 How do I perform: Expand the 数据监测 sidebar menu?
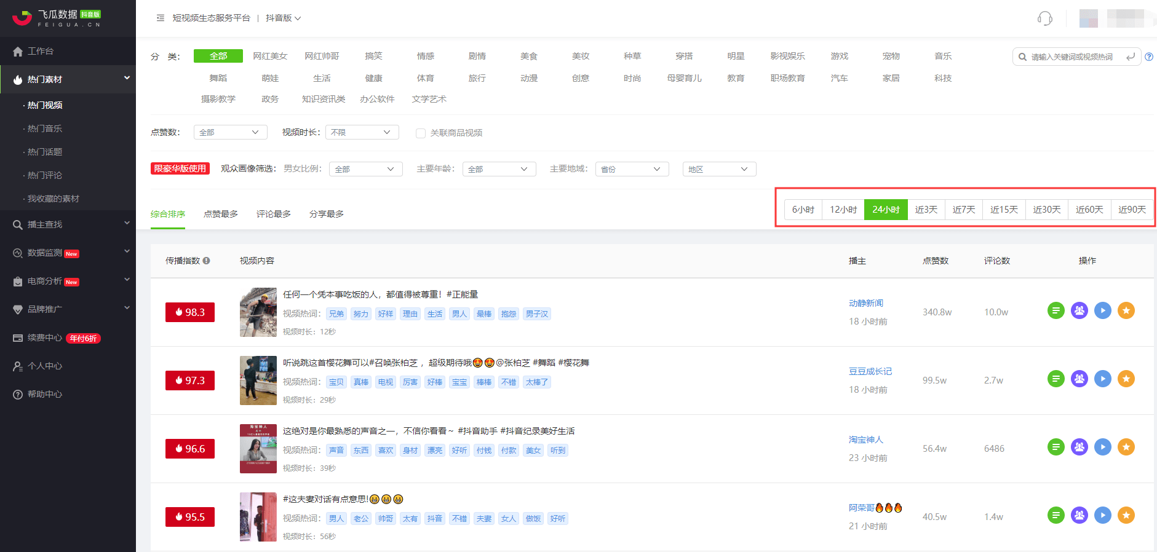[68, 253]
